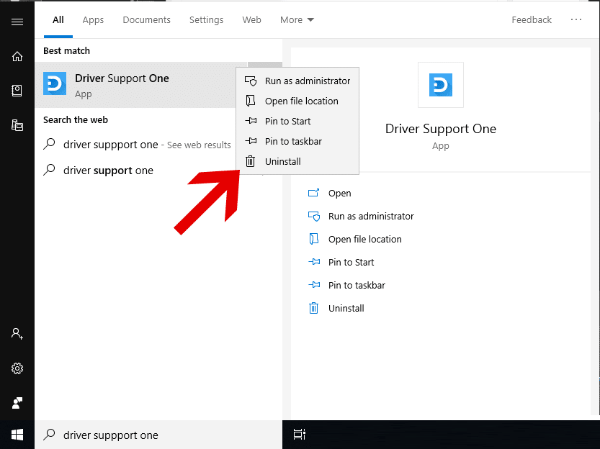Click the hamburger menu icon in sidebar

17,22
